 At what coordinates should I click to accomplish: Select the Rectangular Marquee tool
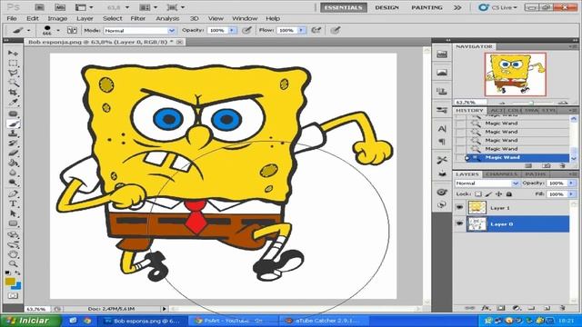tap(13, 64)
